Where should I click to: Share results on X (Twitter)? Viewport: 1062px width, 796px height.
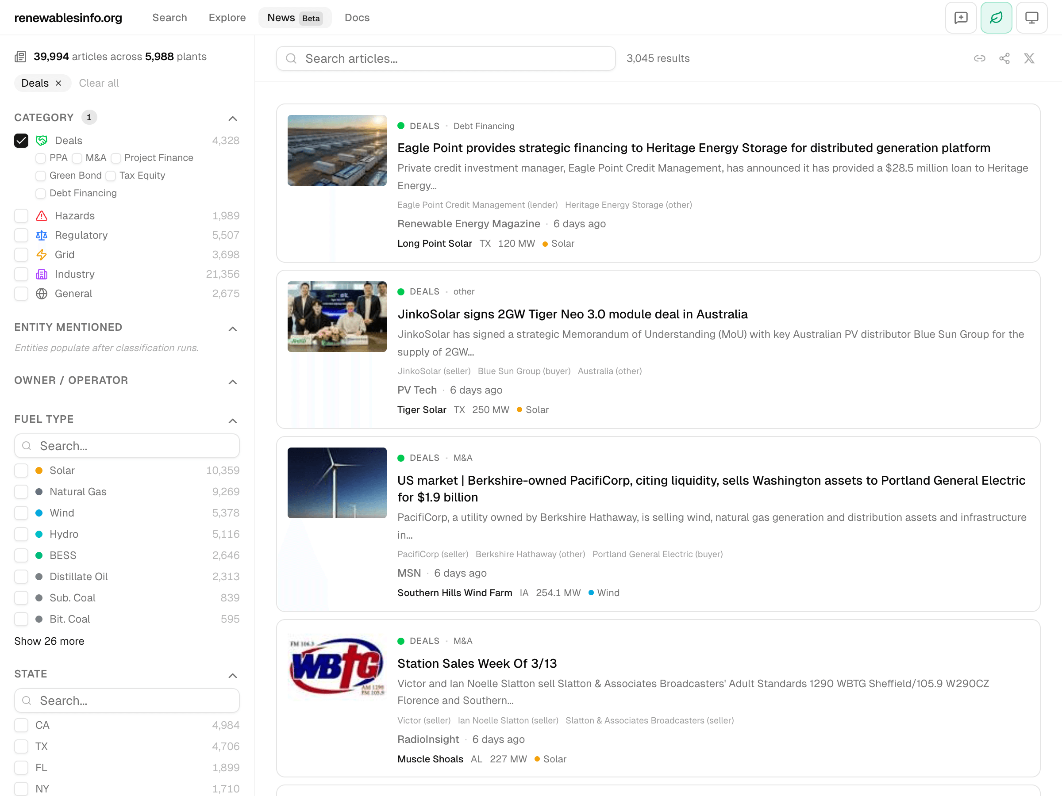(x=1029, y=58)
